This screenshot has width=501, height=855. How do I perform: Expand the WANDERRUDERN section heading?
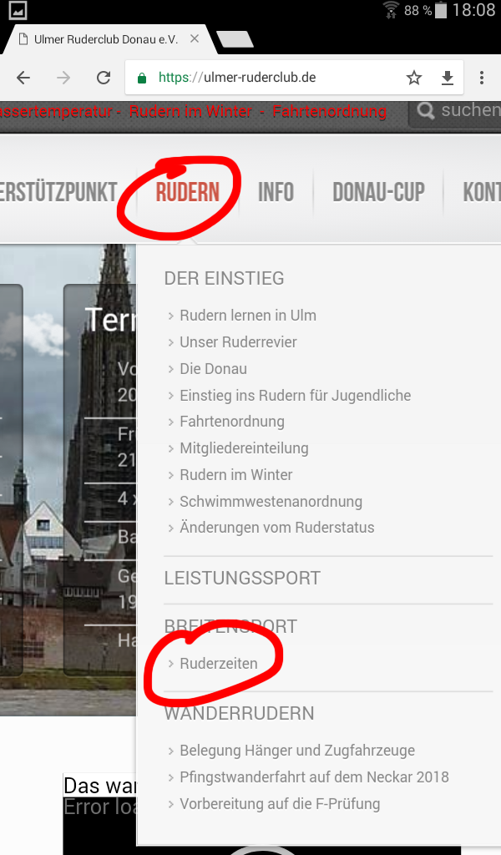(x=240, y=713)
